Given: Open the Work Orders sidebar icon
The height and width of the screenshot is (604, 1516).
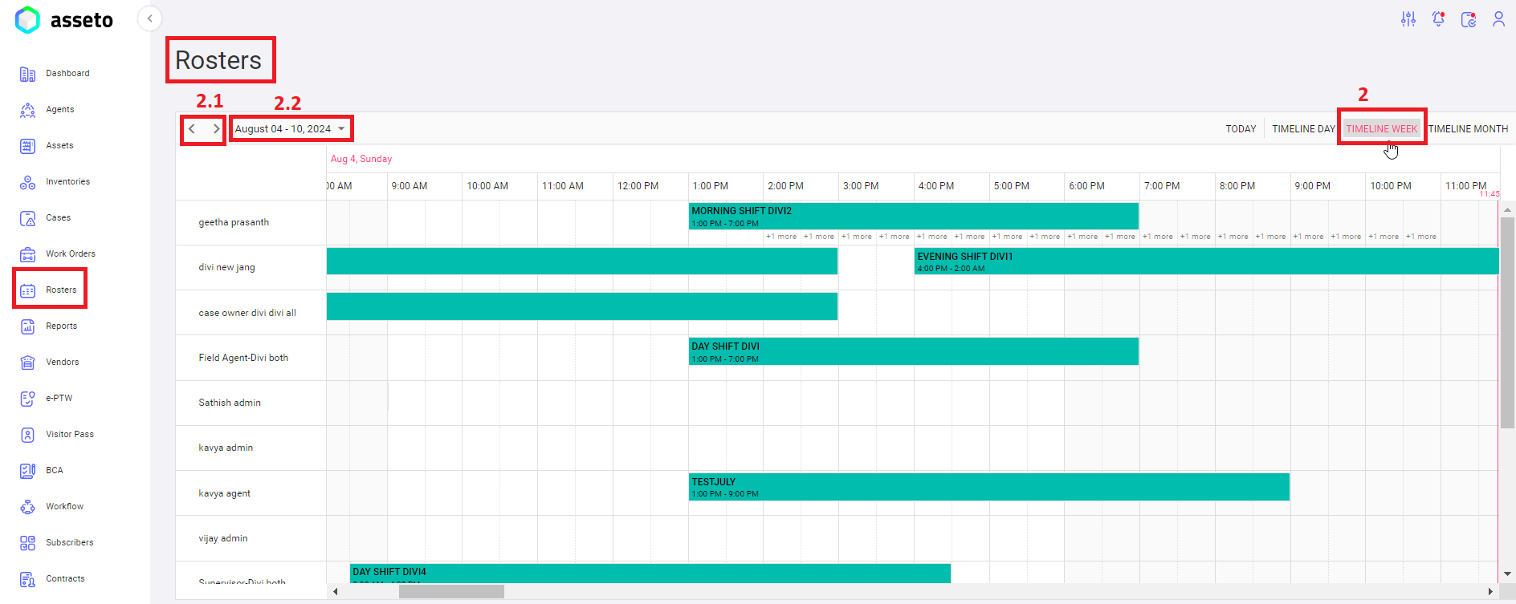Looking at the screenshot, I should [27, 254].
